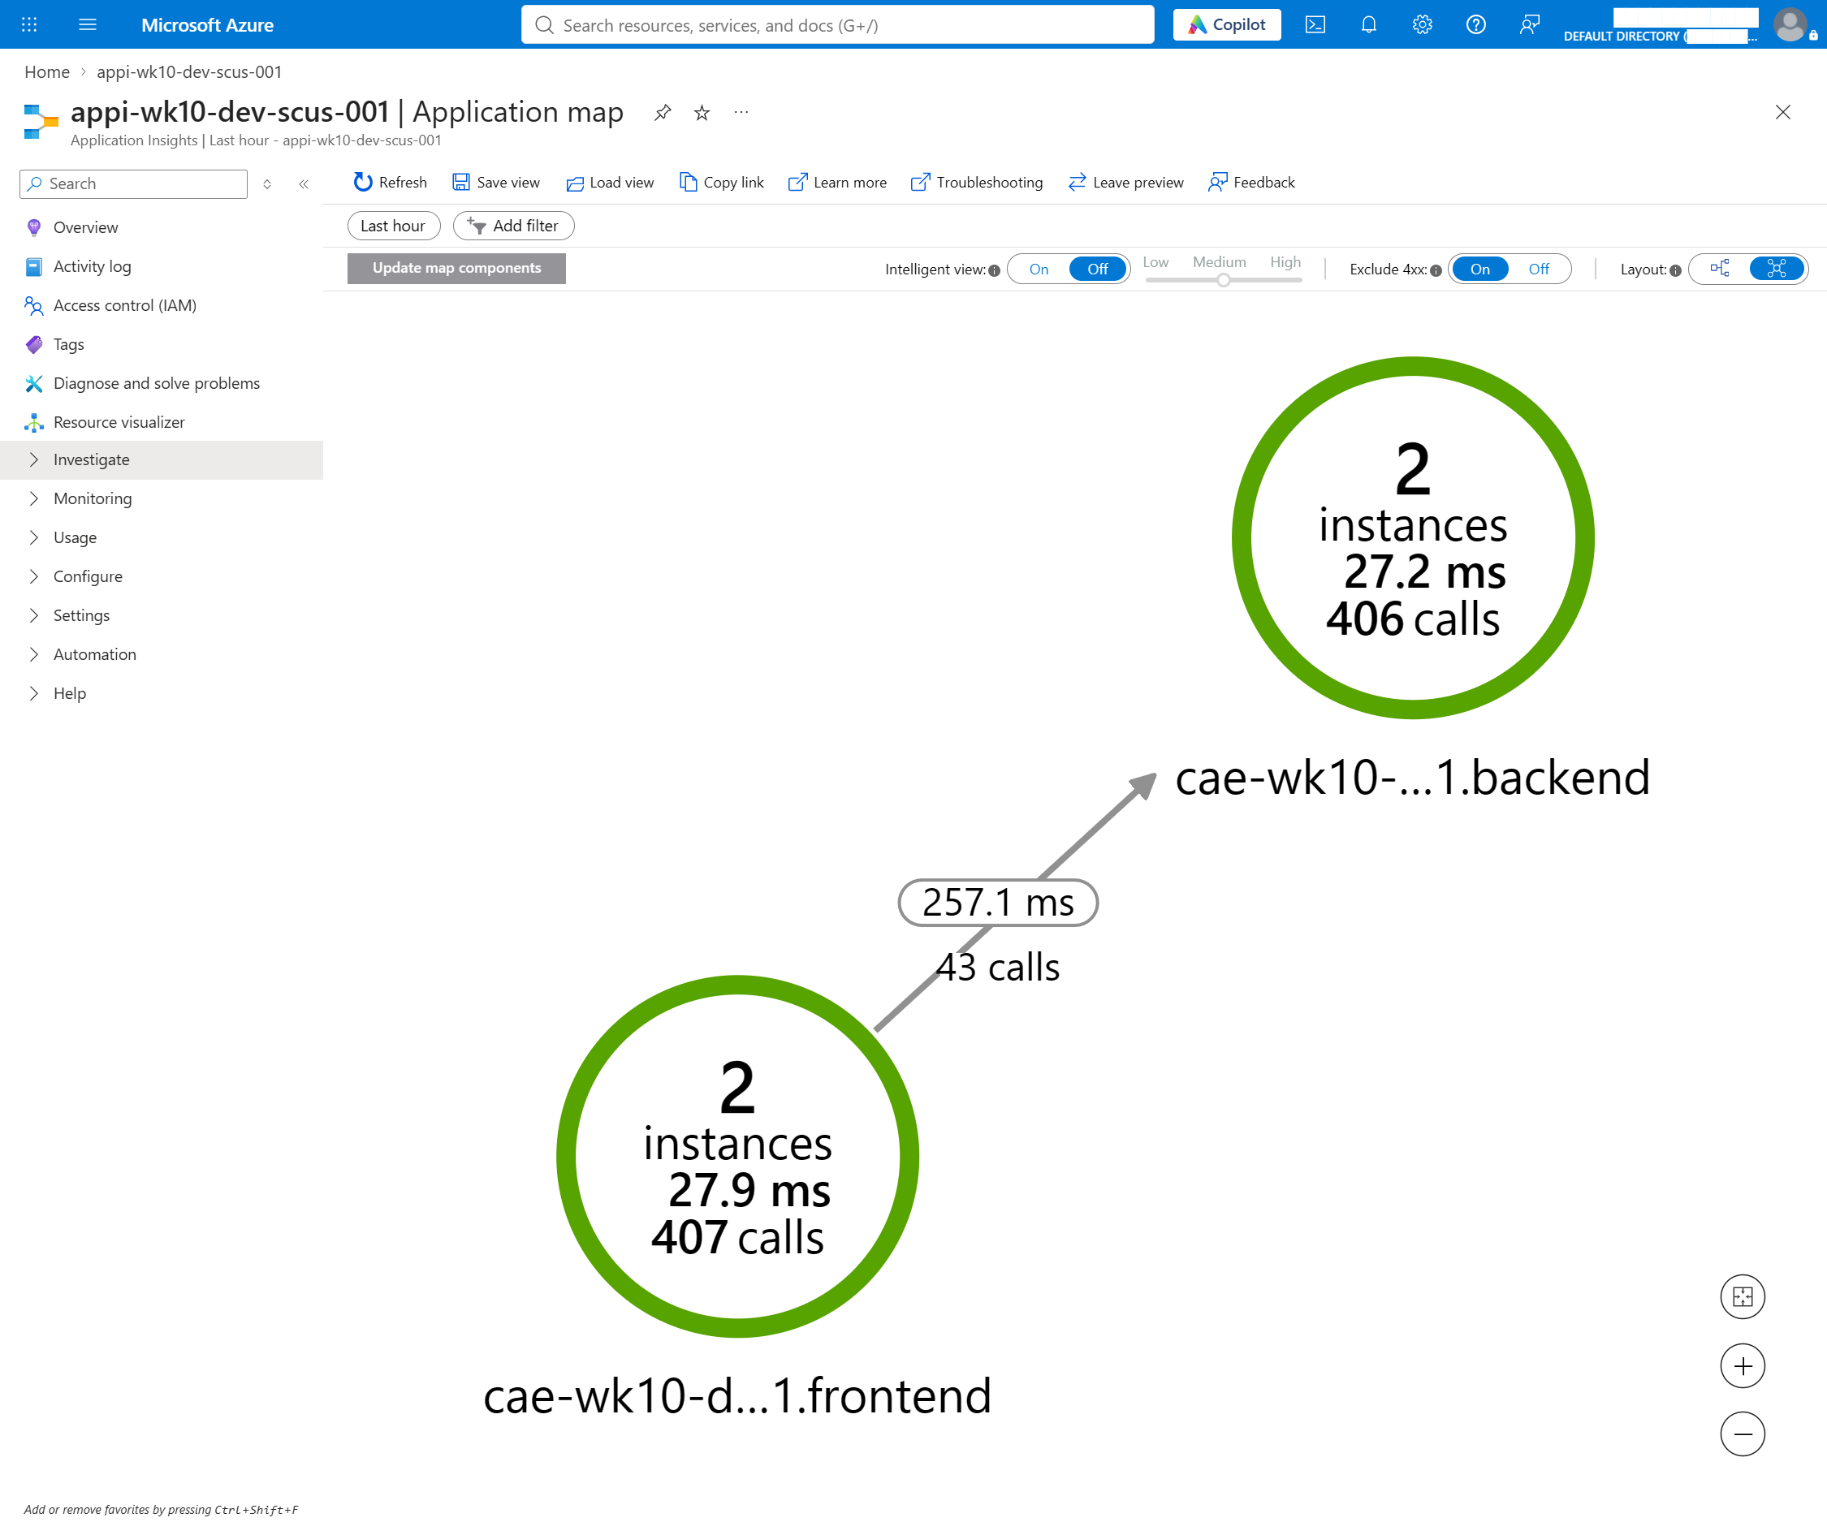The height and width of the screenshot is (1522, 1827).
Task: Click the Exclude 4xx info icon
Action: (x=1436, y=269)
